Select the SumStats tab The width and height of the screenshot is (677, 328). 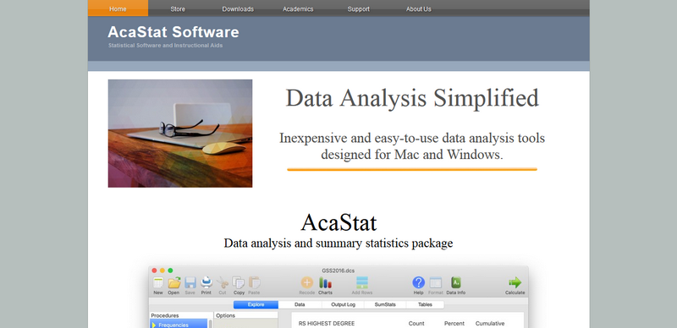coord(385,304)
